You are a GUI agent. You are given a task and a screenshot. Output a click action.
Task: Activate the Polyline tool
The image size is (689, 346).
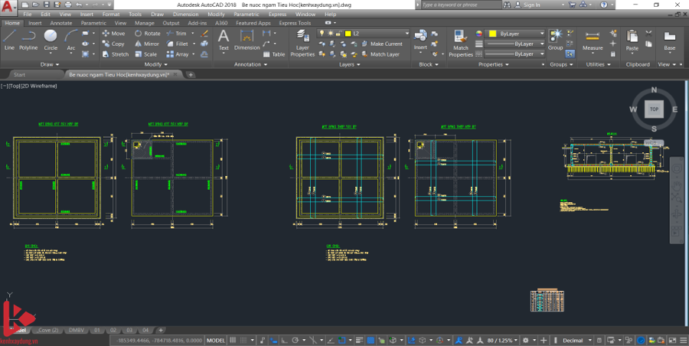click(28, 39)
